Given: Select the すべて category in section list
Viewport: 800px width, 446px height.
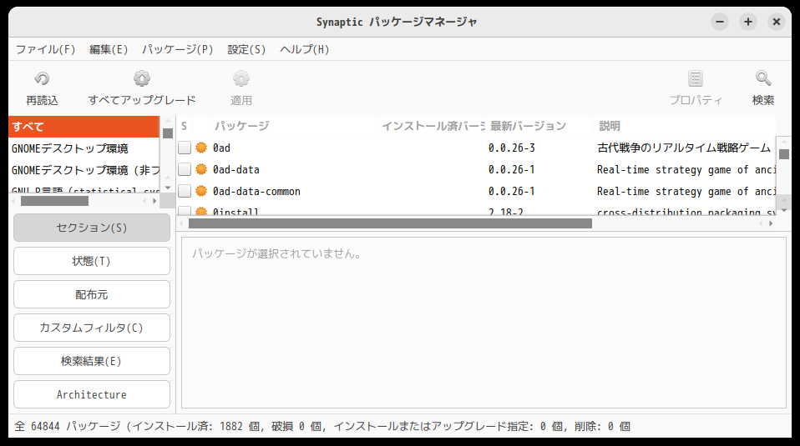Looking at the screenshot, I should 84,127.
